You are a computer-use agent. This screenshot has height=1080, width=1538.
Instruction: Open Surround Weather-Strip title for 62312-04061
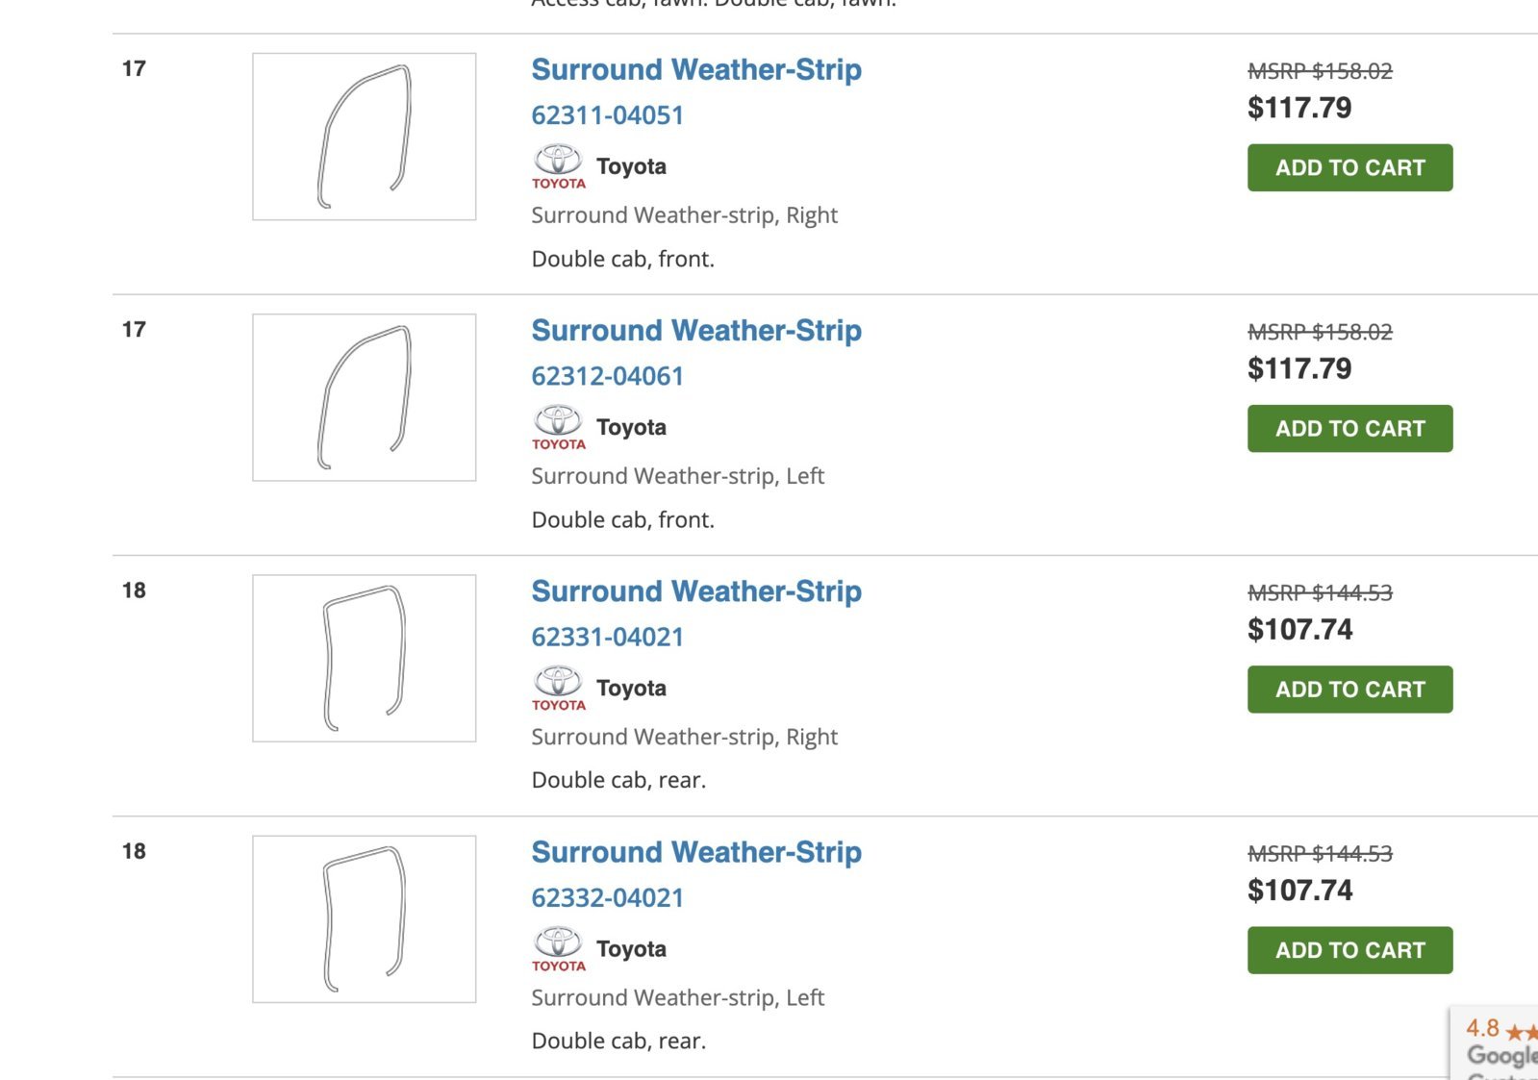pyautogui.click(x=696, y=330)
